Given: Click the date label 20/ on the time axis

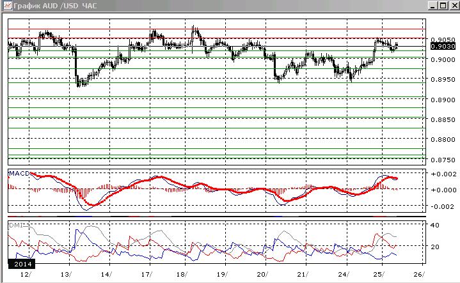Looking at the screenshot, I should (x=262, y=275).
